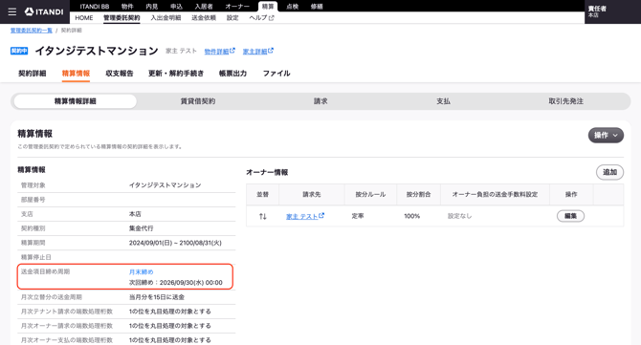Open 入出金明細 in sub menu

coord(166,18)
